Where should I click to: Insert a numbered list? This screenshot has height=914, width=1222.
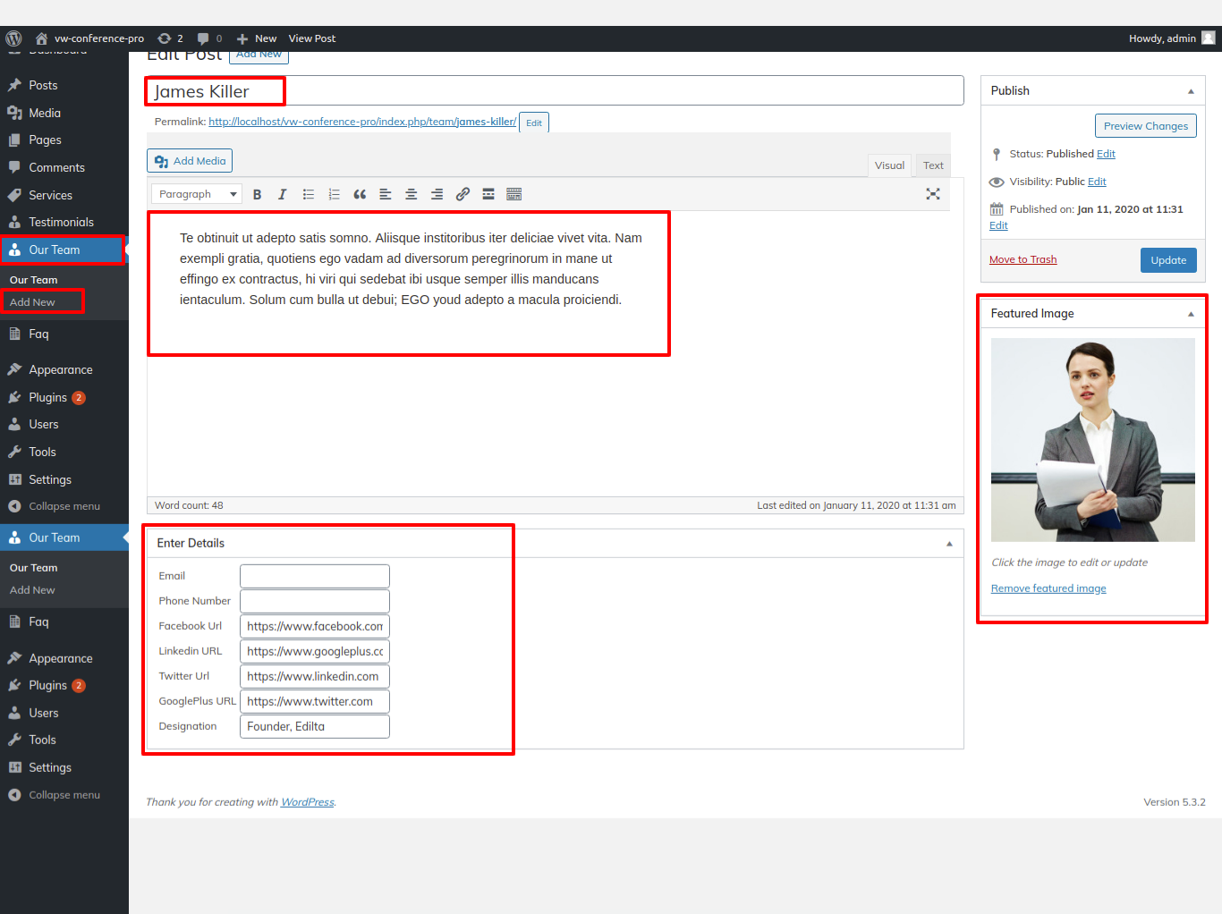(334, 194)
